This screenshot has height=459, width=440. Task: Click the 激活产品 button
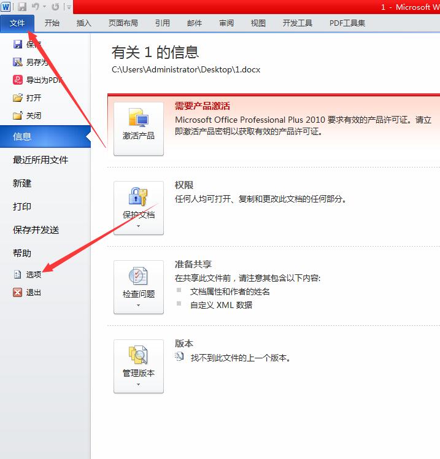click(139, 129)
